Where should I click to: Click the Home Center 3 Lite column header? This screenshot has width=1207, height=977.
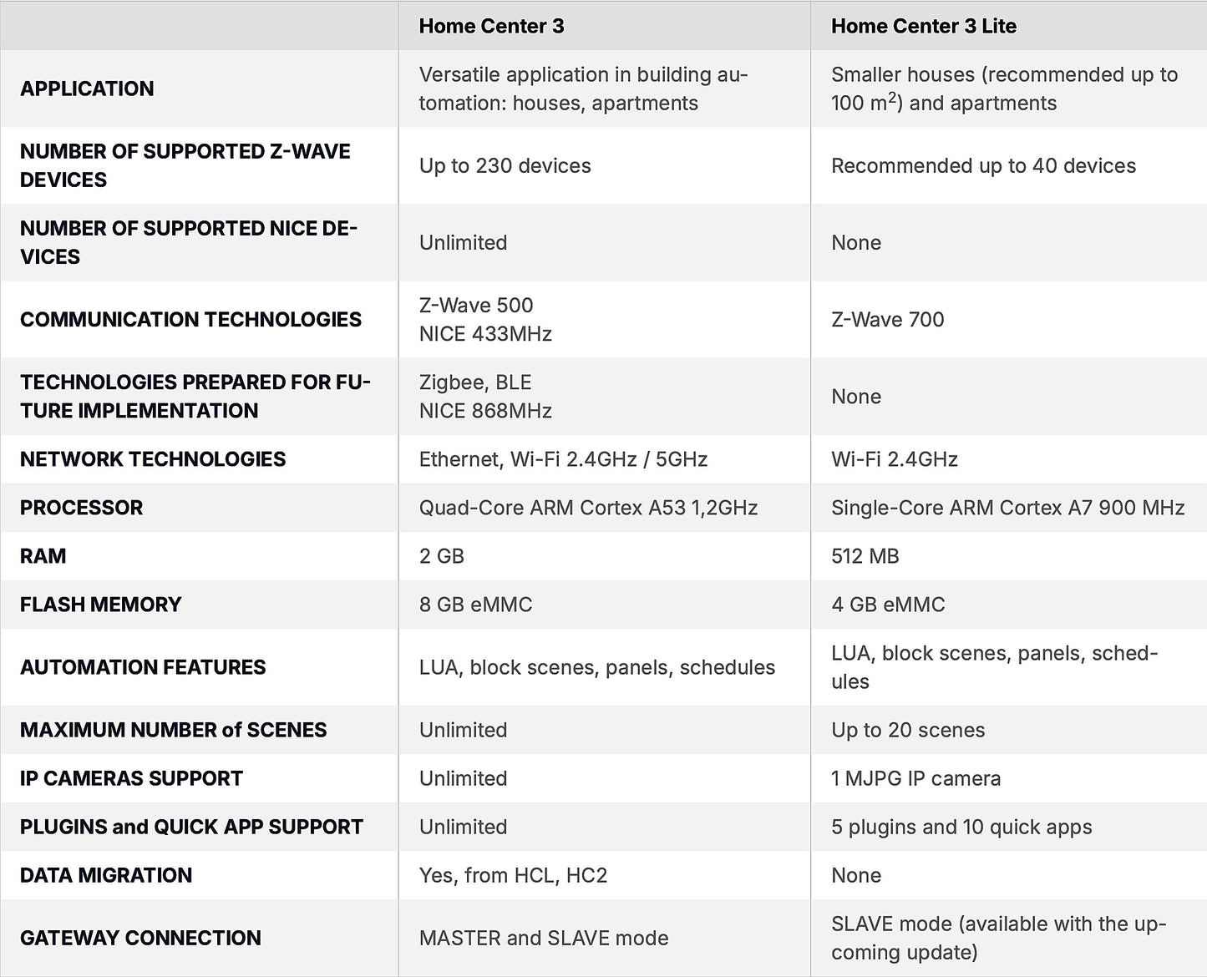(x=923, y=26)
